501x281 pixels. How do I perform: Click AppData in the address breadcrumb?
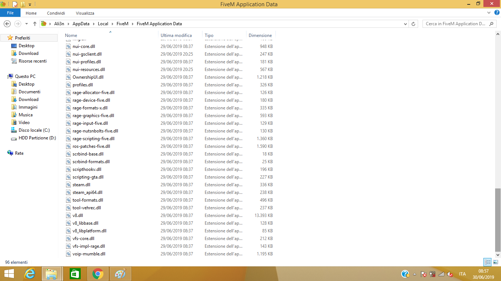point(81,24)
